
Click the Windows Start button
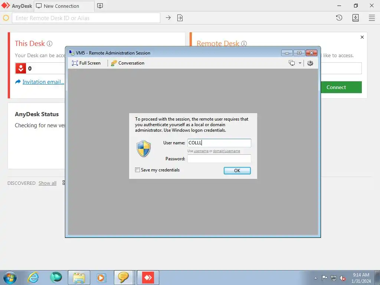click(x=10, y=278)
